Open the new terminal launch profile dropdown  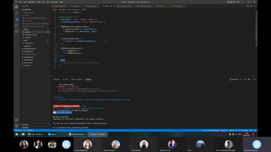pos(243,79)
